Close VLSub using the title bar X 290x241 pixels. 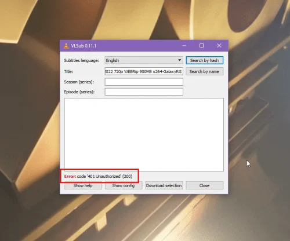pyautogui.click(x=219, y=46)
